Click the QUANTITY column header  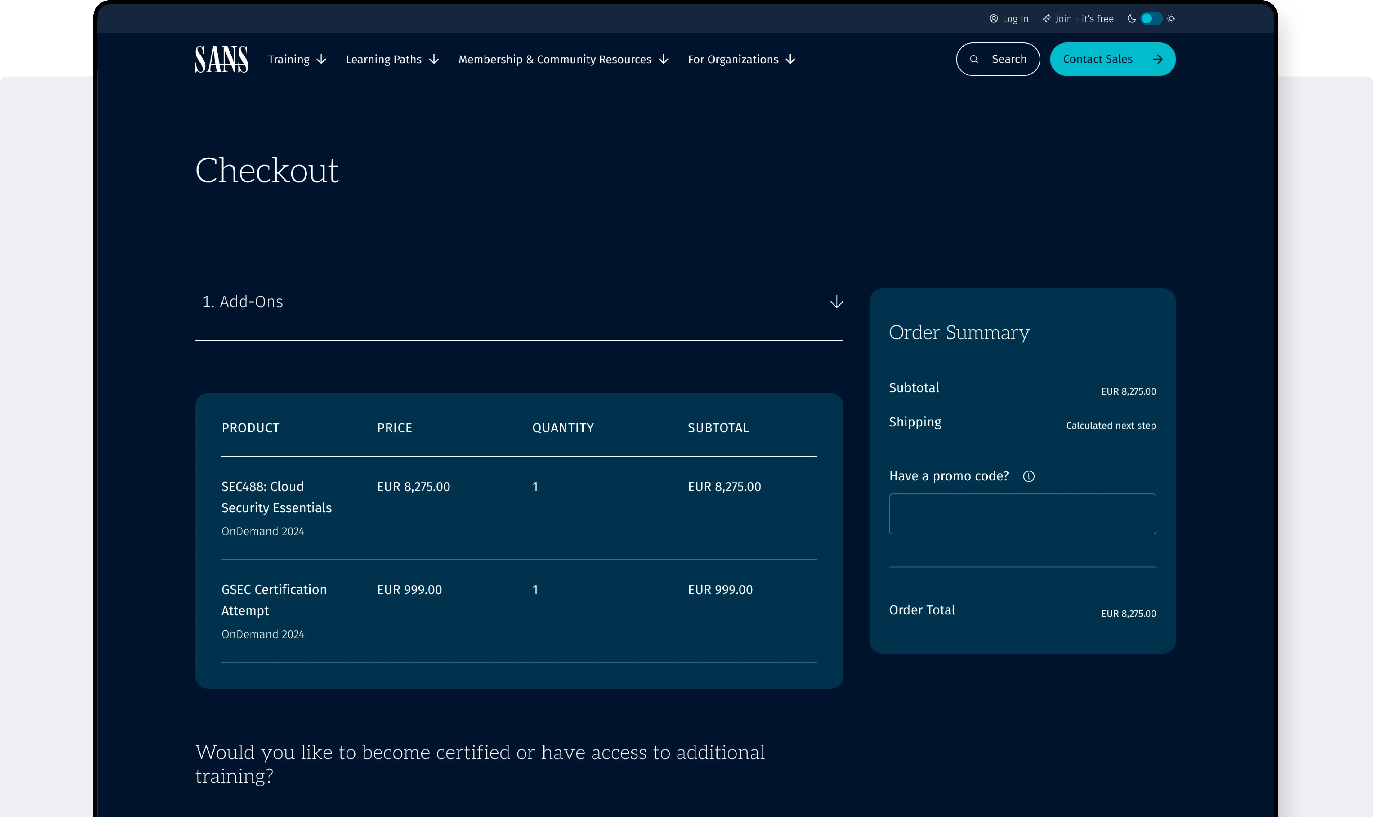click(x=563, y=428)
